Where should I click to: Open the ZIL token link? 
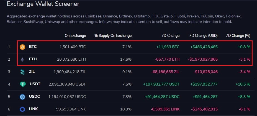click(x=32, y=72)
